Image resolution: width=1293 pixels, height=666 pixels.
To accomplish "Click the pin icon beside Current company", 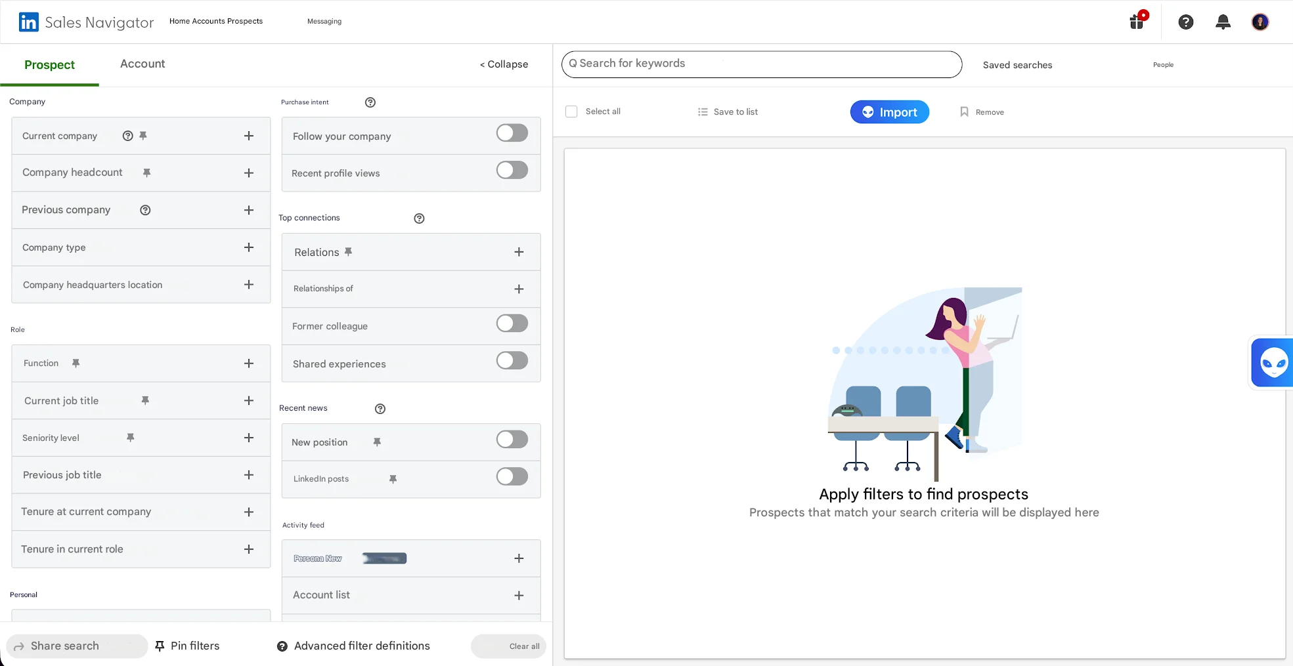I will [143, 136].
